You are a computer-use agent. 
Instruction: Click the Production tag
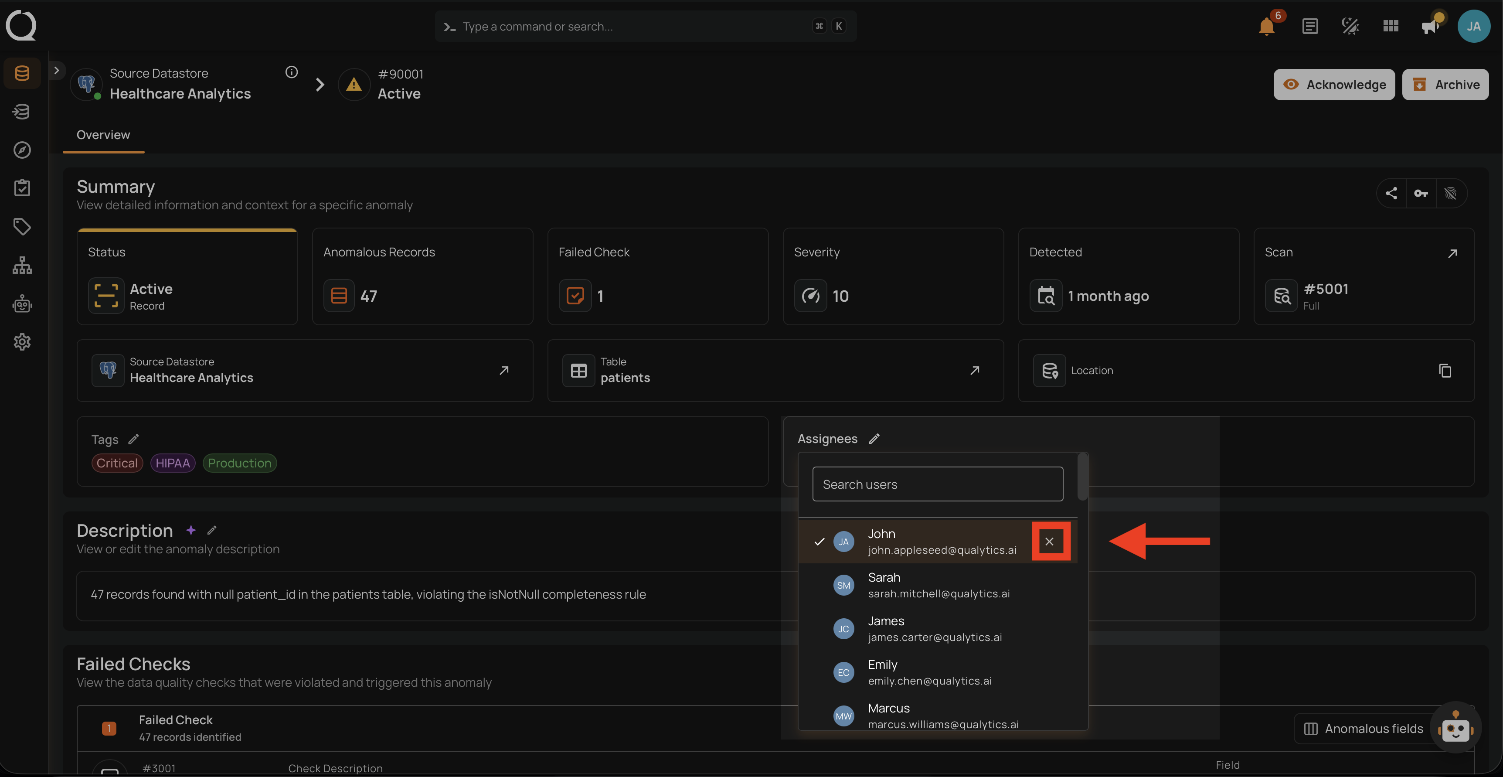239,463
